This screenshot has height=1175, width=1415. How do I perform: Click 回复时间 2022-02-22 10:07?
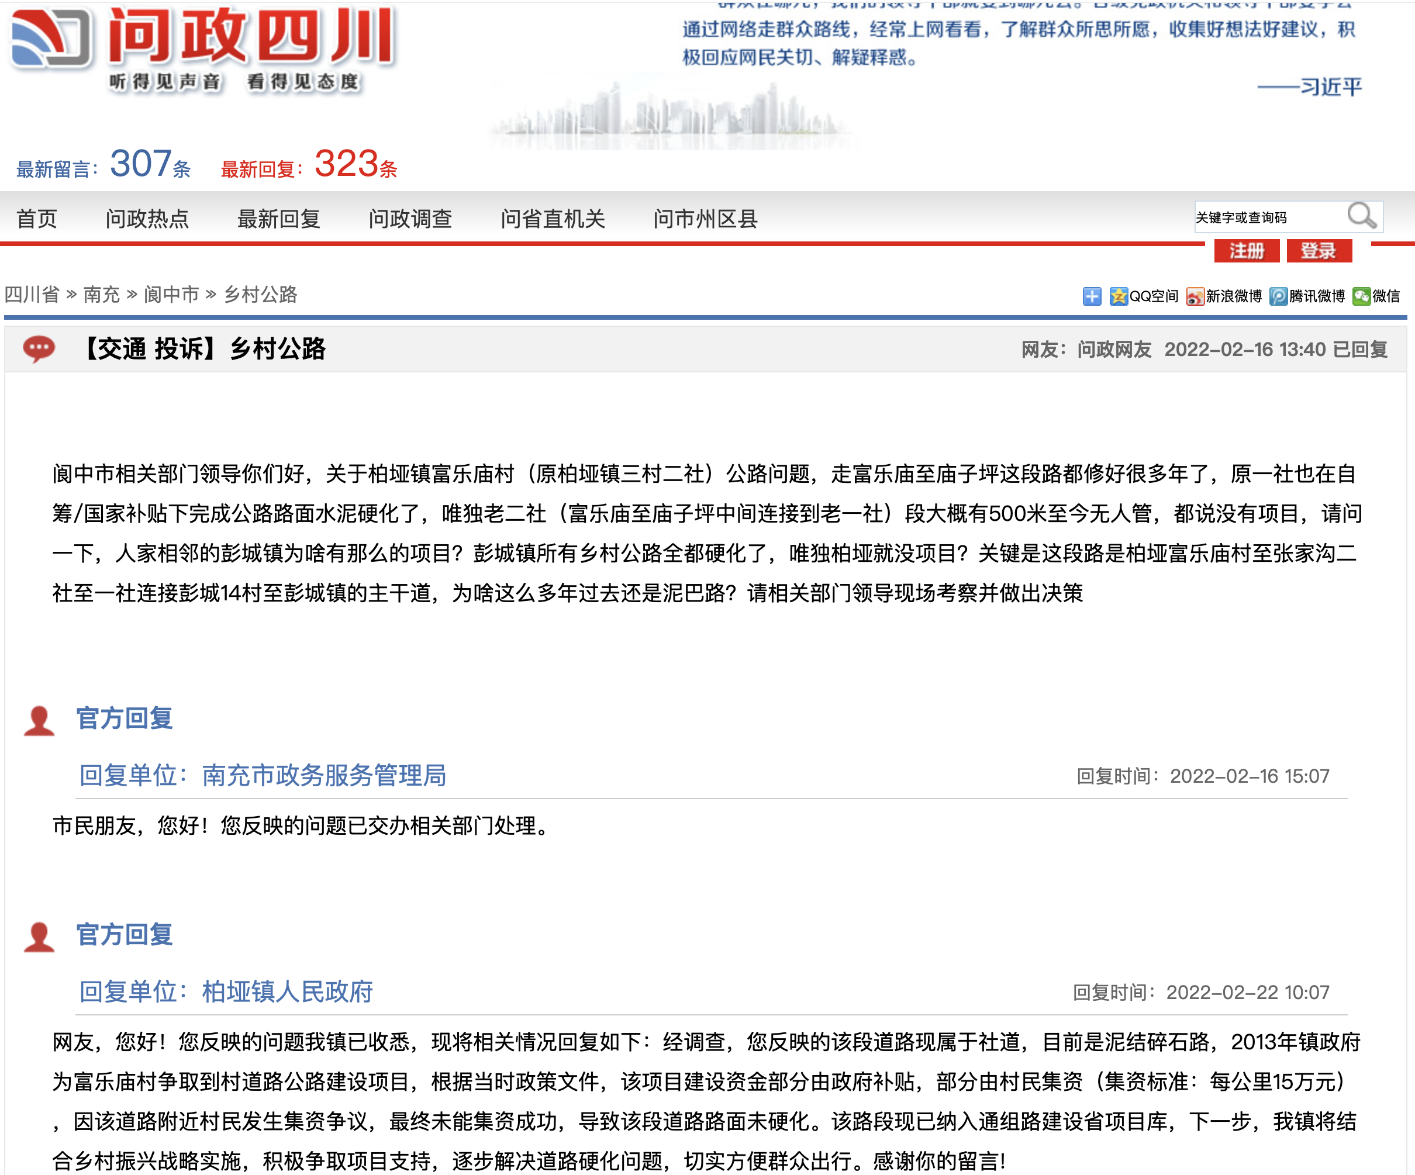tap(1201, 993)
